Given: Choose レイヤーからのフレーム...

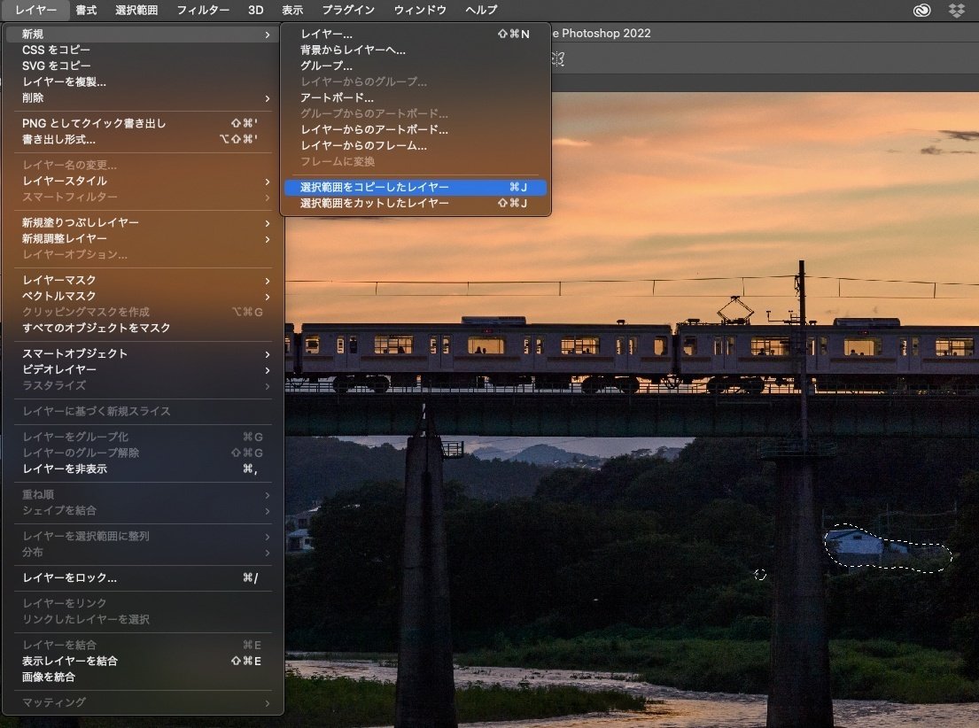Looking at the screenshot, I should coord(416,145).
